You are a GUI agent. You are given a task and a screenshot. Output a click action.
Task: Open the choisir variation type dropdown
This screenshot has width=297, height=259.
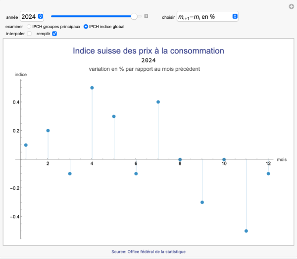click(208, 16)
